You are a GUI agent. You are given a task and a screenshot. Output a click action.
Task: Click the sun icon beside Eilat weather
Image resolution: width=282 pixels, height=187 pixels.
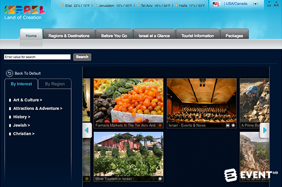click(x=63, y=5)
